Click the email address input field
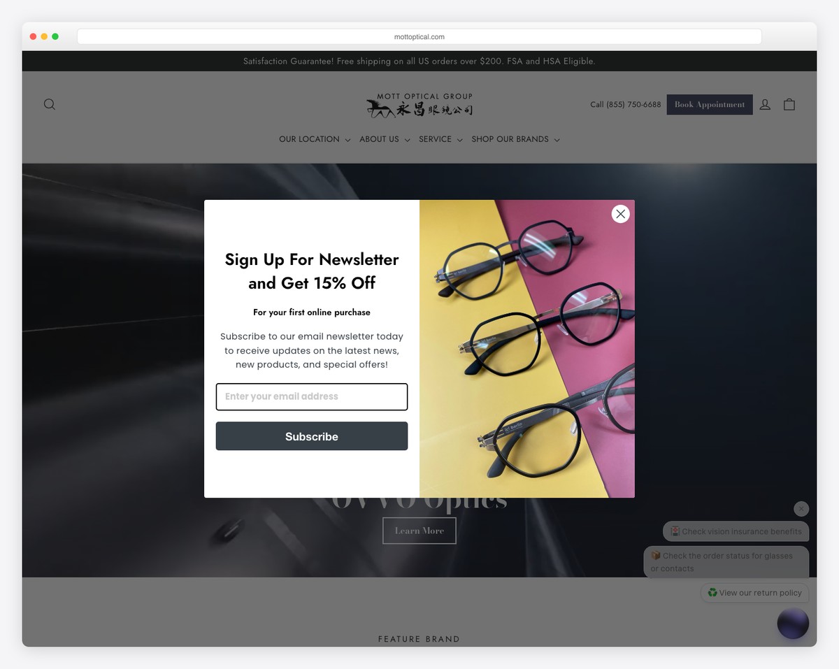 311,396
